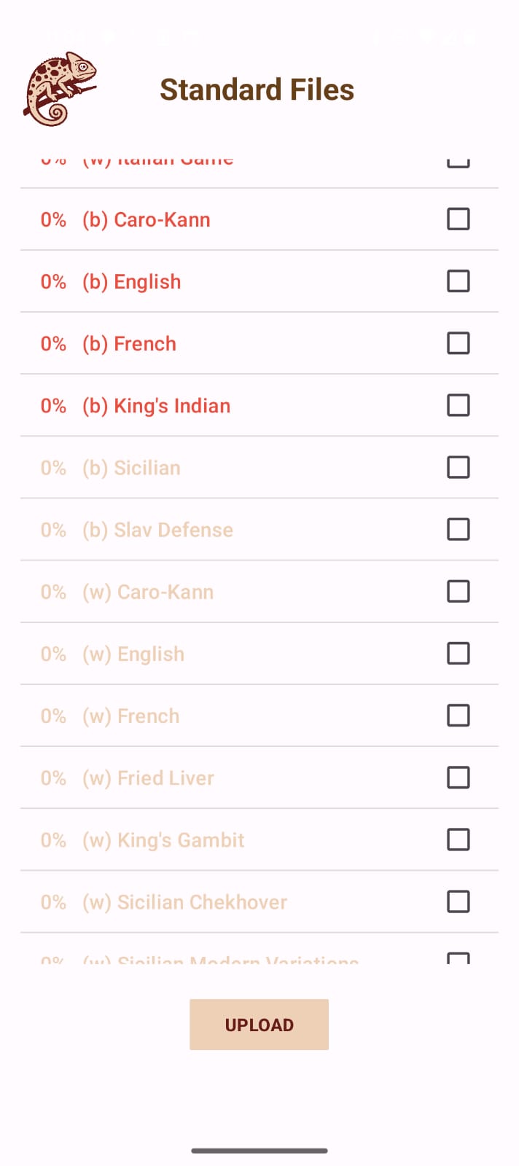Enable the (b) French checkbox
Viewport: 519px width, 1166px height.
pos(458,343)
